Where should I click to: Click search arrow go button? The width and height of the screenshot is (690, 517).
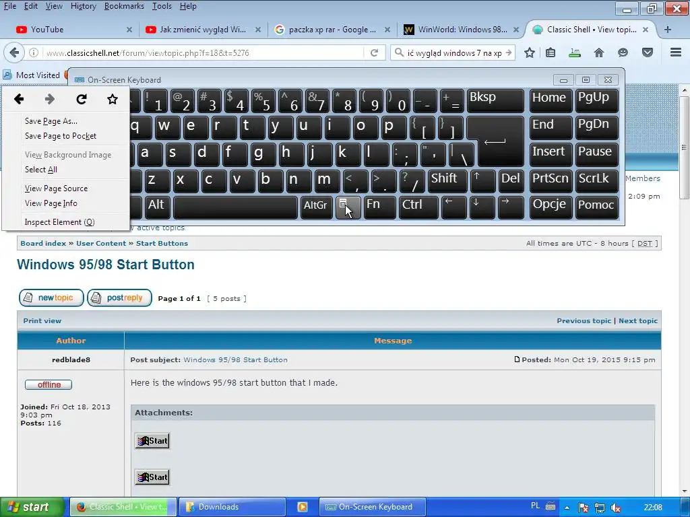click(509, 53)
